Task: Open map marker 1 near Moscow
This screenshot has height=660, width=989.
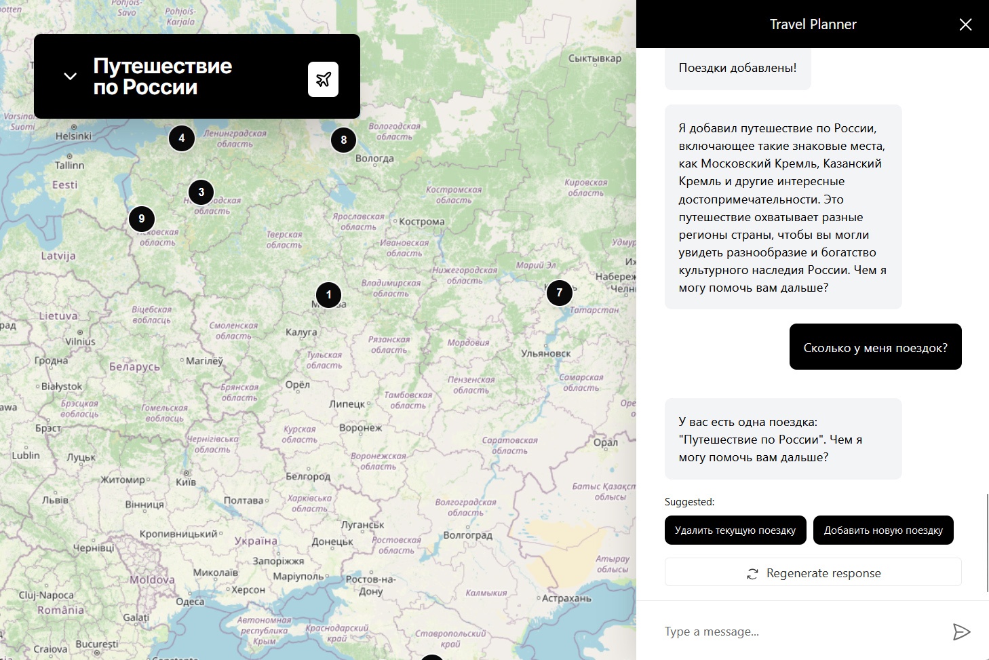Action: click(x=328, y=294)
